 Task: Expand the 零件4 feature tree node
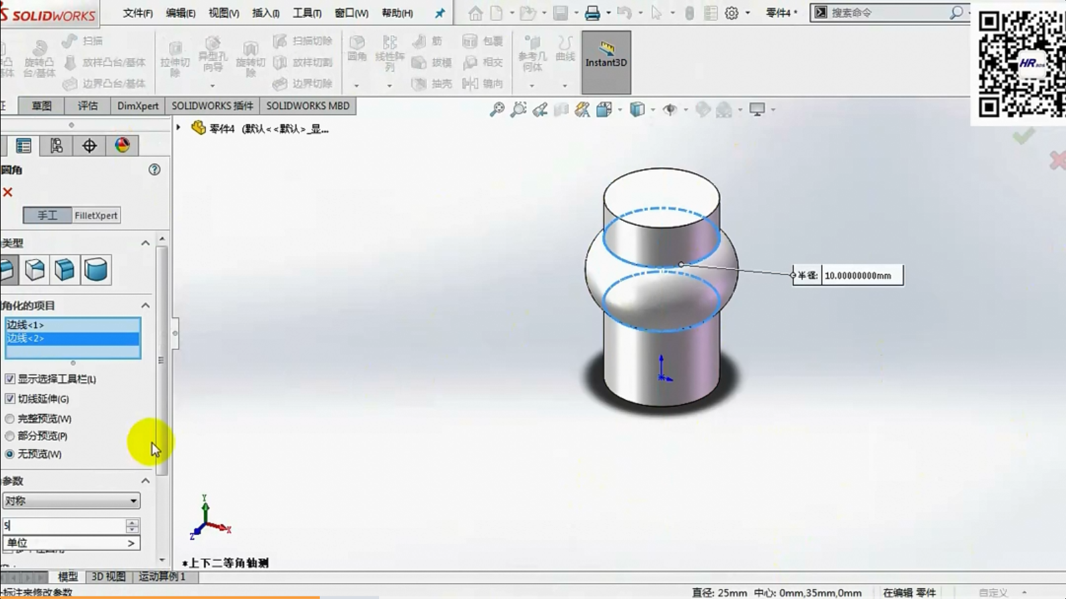click(x=179, y=127)
